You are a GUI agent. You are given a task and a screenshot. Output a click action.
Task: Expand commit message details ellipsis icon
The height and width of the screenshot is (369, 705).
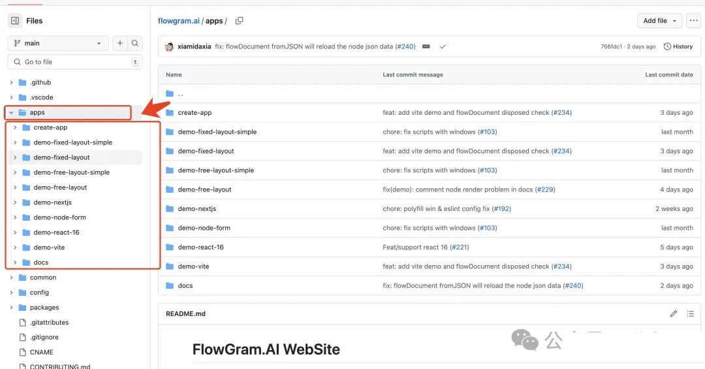point(426,46)
